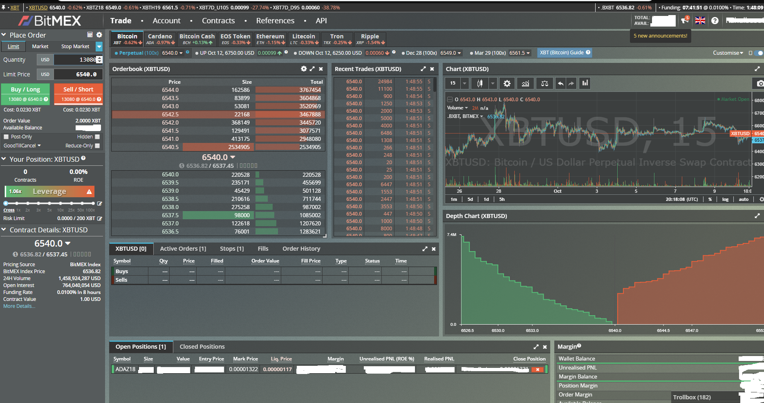
Task: Redo the chart action
Action: coord(571,83)
